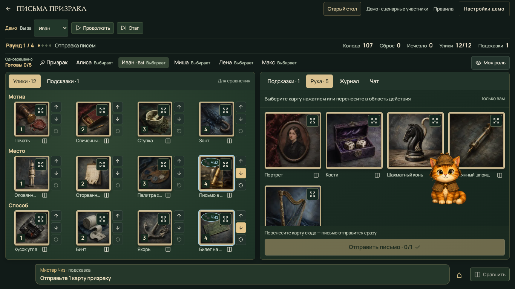515x289 pixels.
Task: Show Моя роль via eye button
Action: pos(490,63)
